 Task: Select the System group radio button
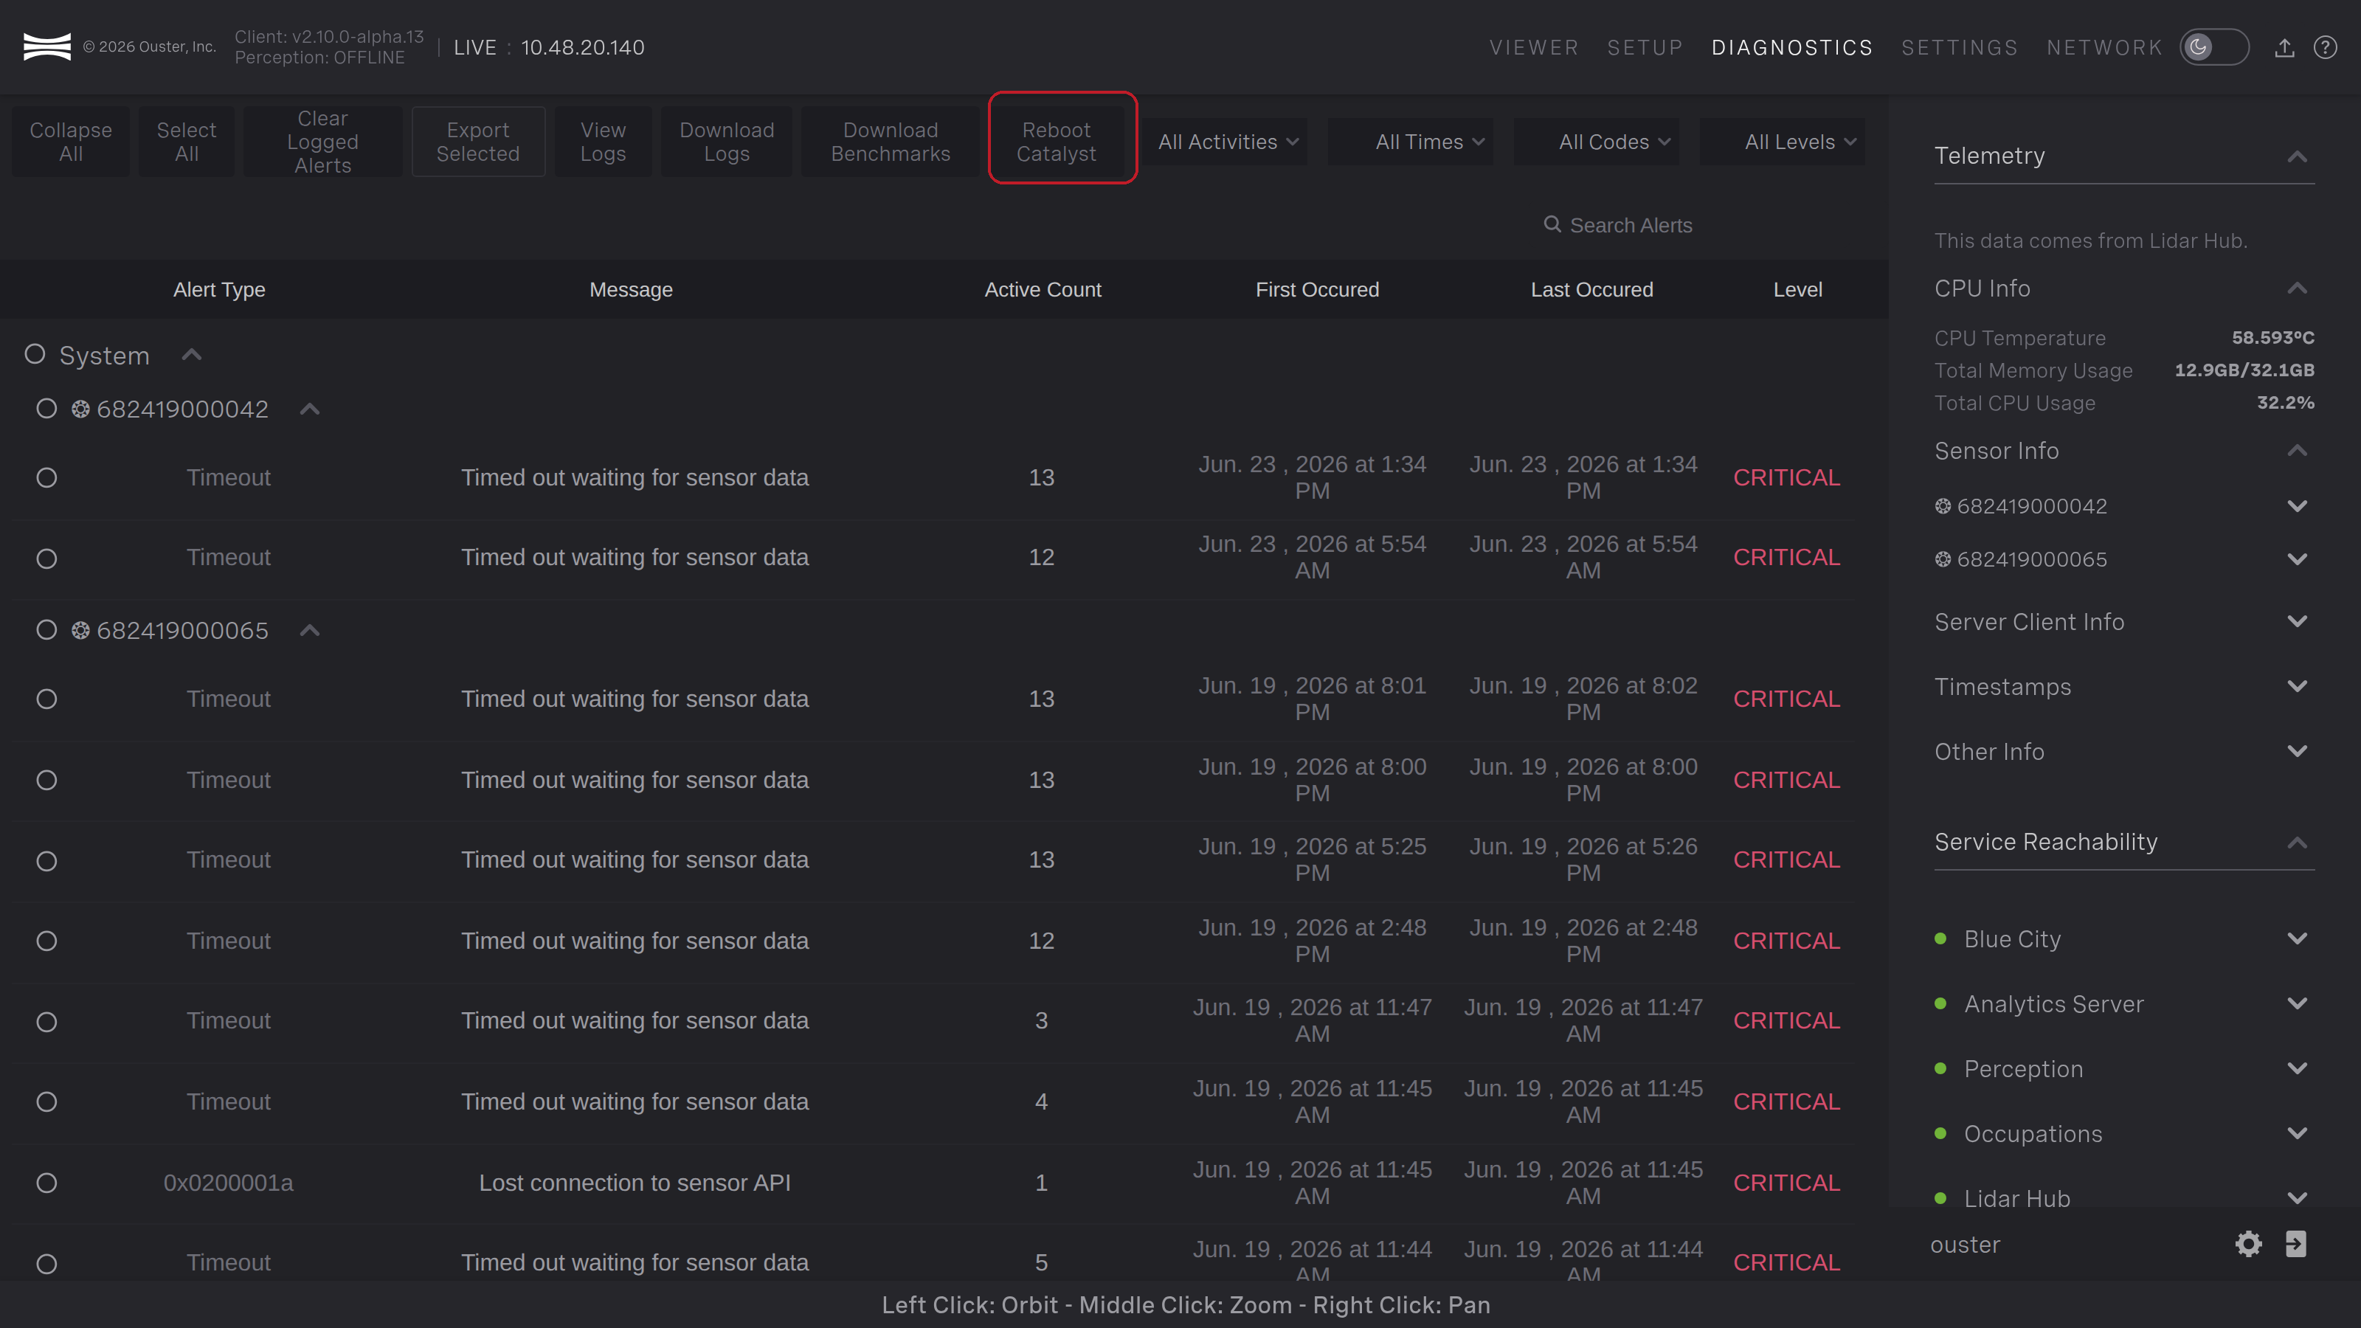pos(35,355)
